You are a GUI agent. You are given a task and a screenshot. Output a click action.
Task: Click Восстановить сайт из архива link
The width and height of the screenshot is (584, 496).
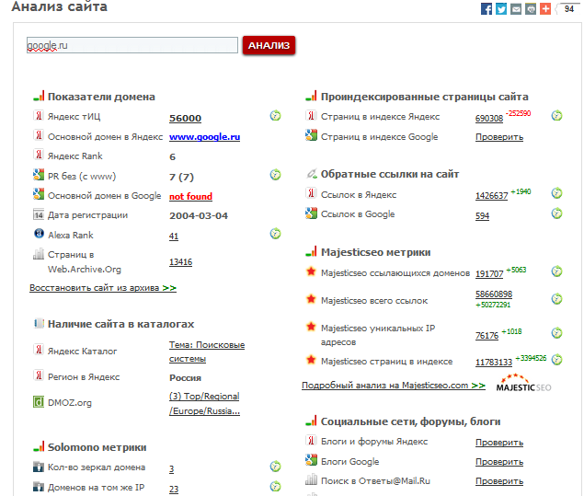[x=103, y=288]
